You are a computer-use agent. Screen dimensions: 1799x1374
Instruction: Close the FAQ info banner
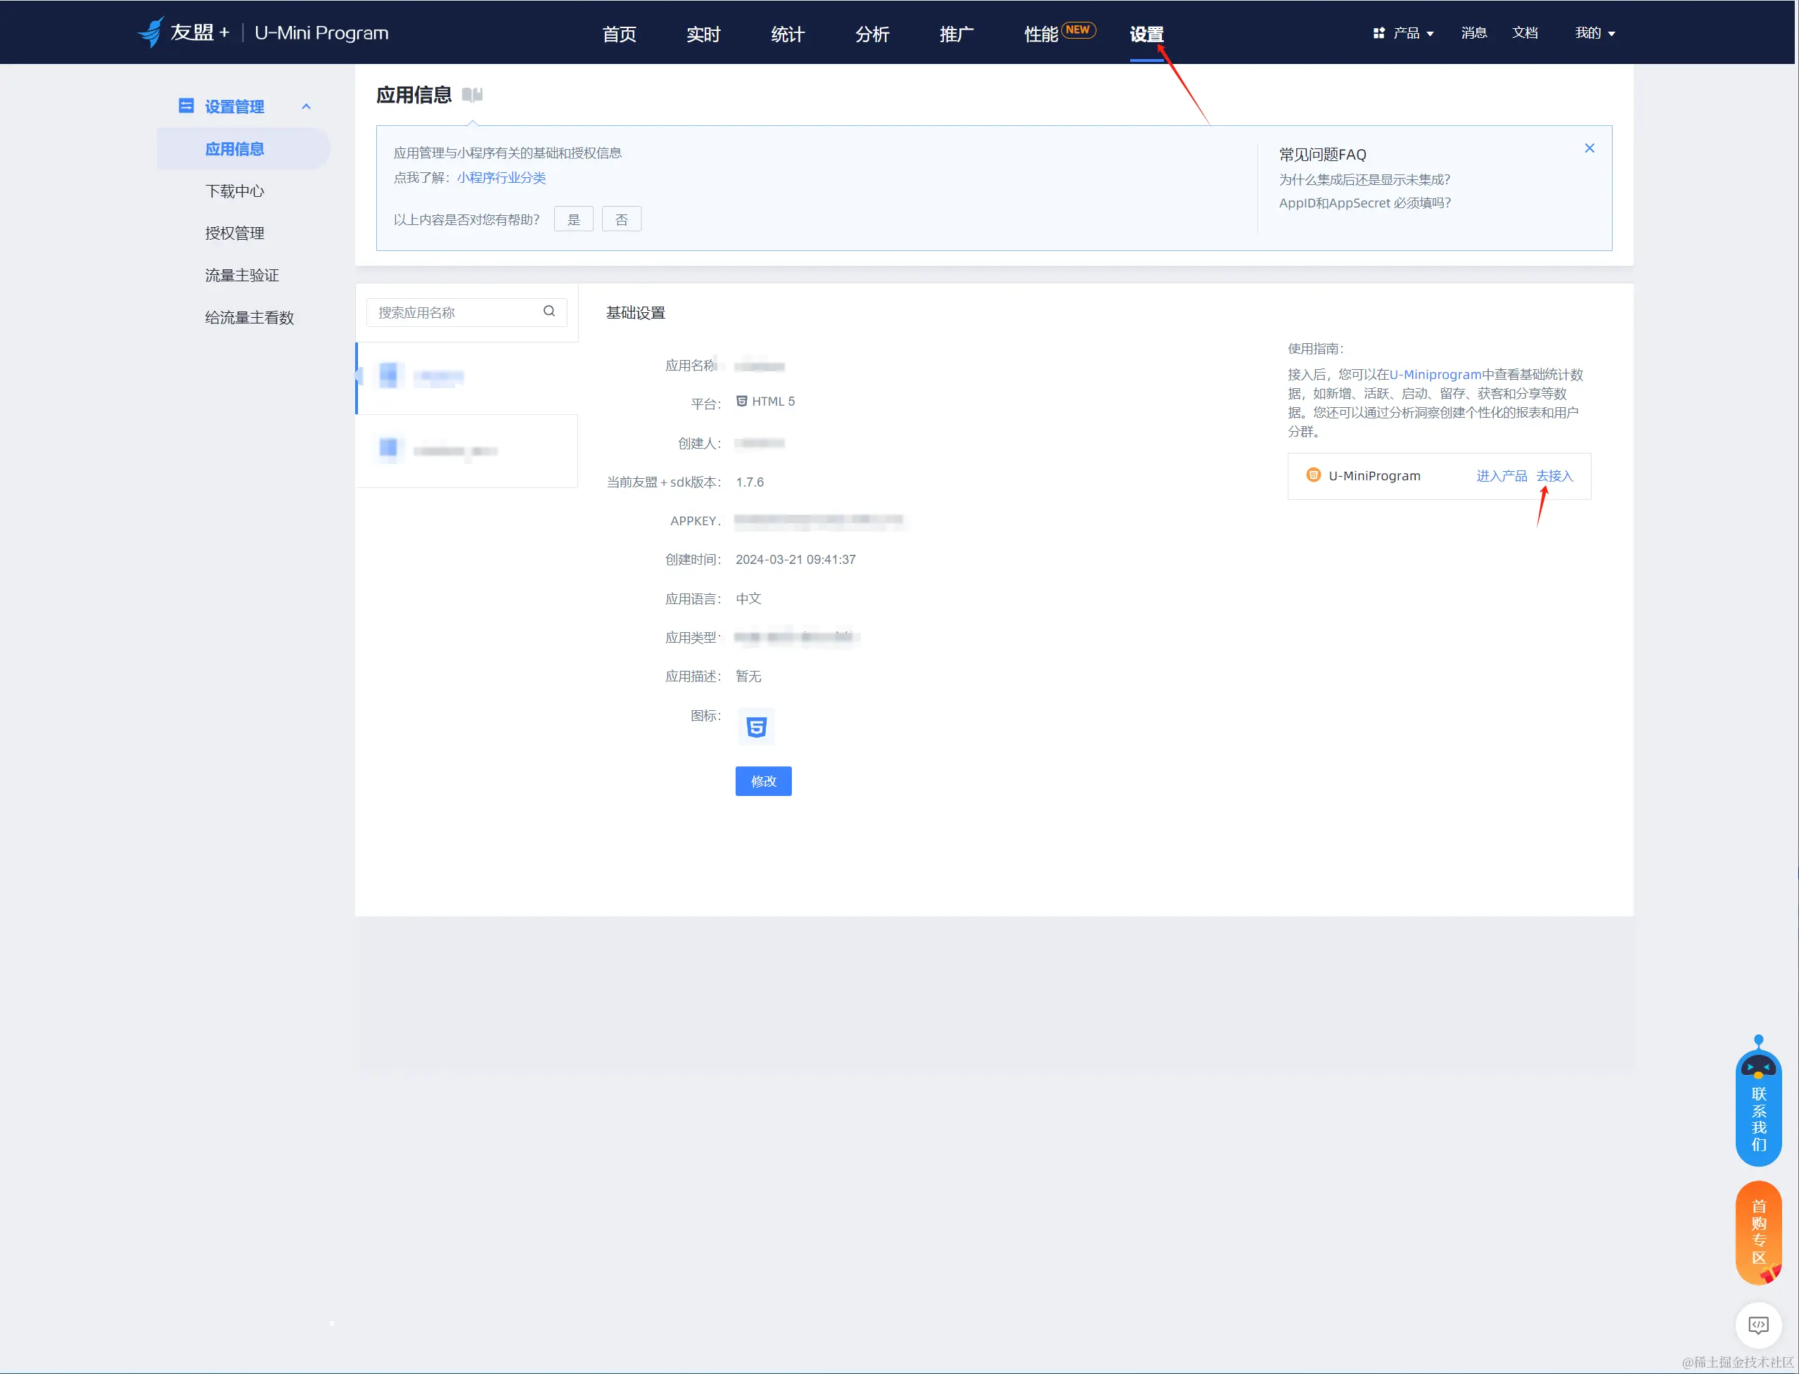[1589, 148]
